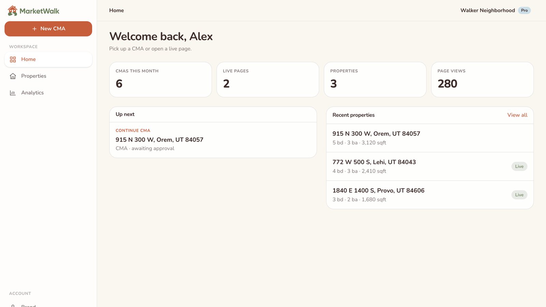
Task: Click the Analytics bar chart icon
Action: (x=13, y=93)
